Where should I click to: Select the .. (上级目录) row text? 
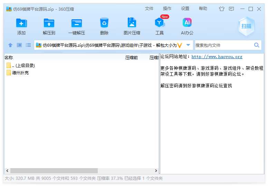pos(23,66)
